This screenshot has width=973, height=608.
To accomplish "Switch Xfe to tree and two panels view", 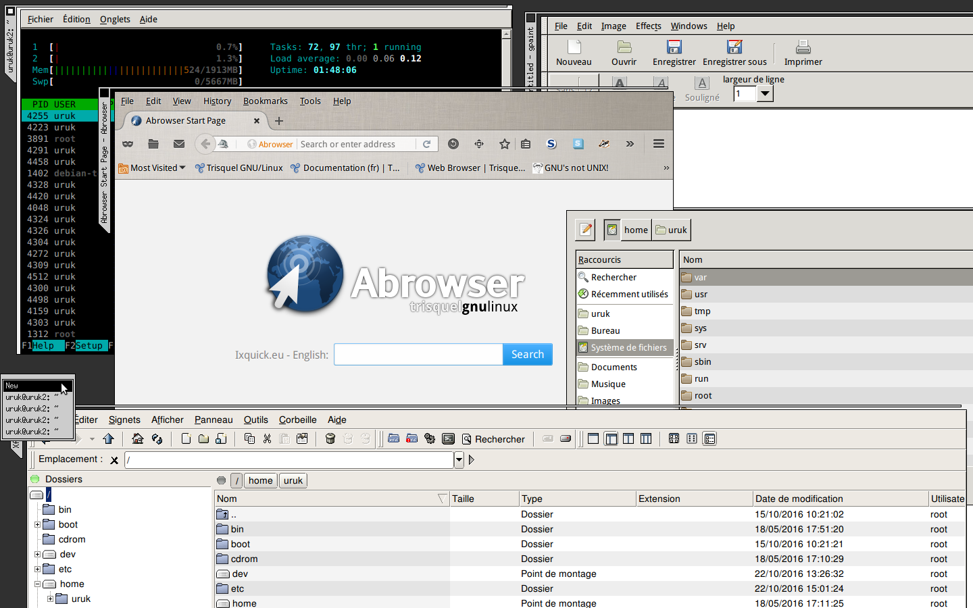I will pyautogui.click(x=646, y=439).
